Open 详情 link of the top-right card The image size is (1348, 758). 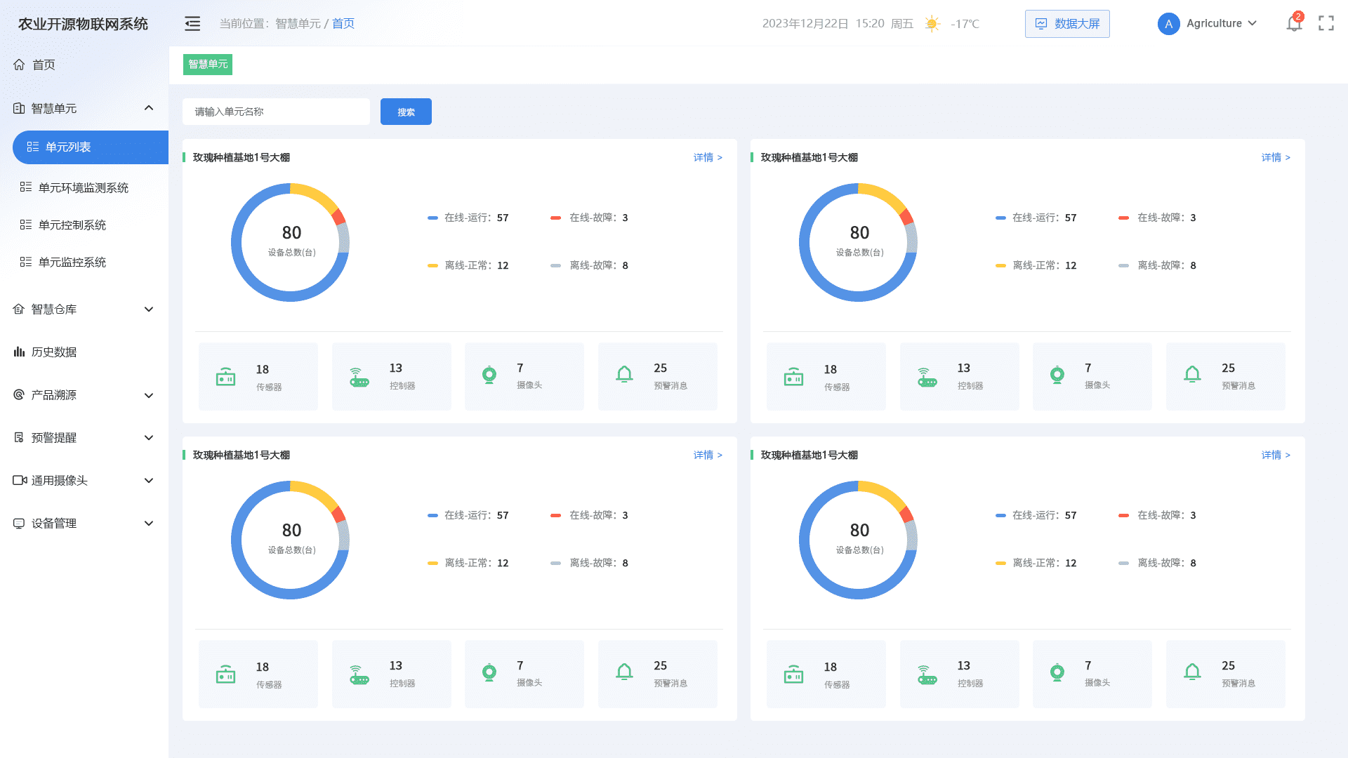coord(1276,157)
